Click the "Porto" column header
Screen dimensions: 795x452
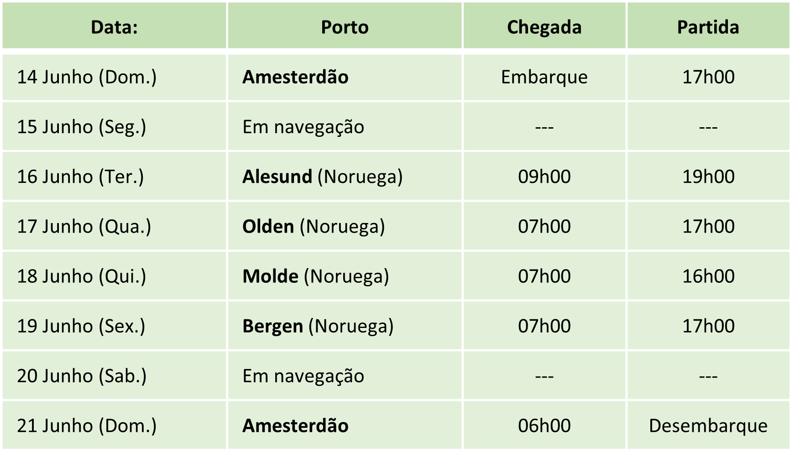click(345, 27)
